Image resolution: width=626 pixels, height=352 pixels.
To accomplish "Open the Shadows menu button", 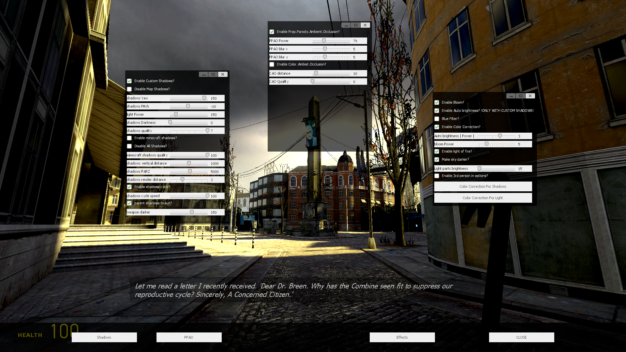I will [x=104, y=337].
